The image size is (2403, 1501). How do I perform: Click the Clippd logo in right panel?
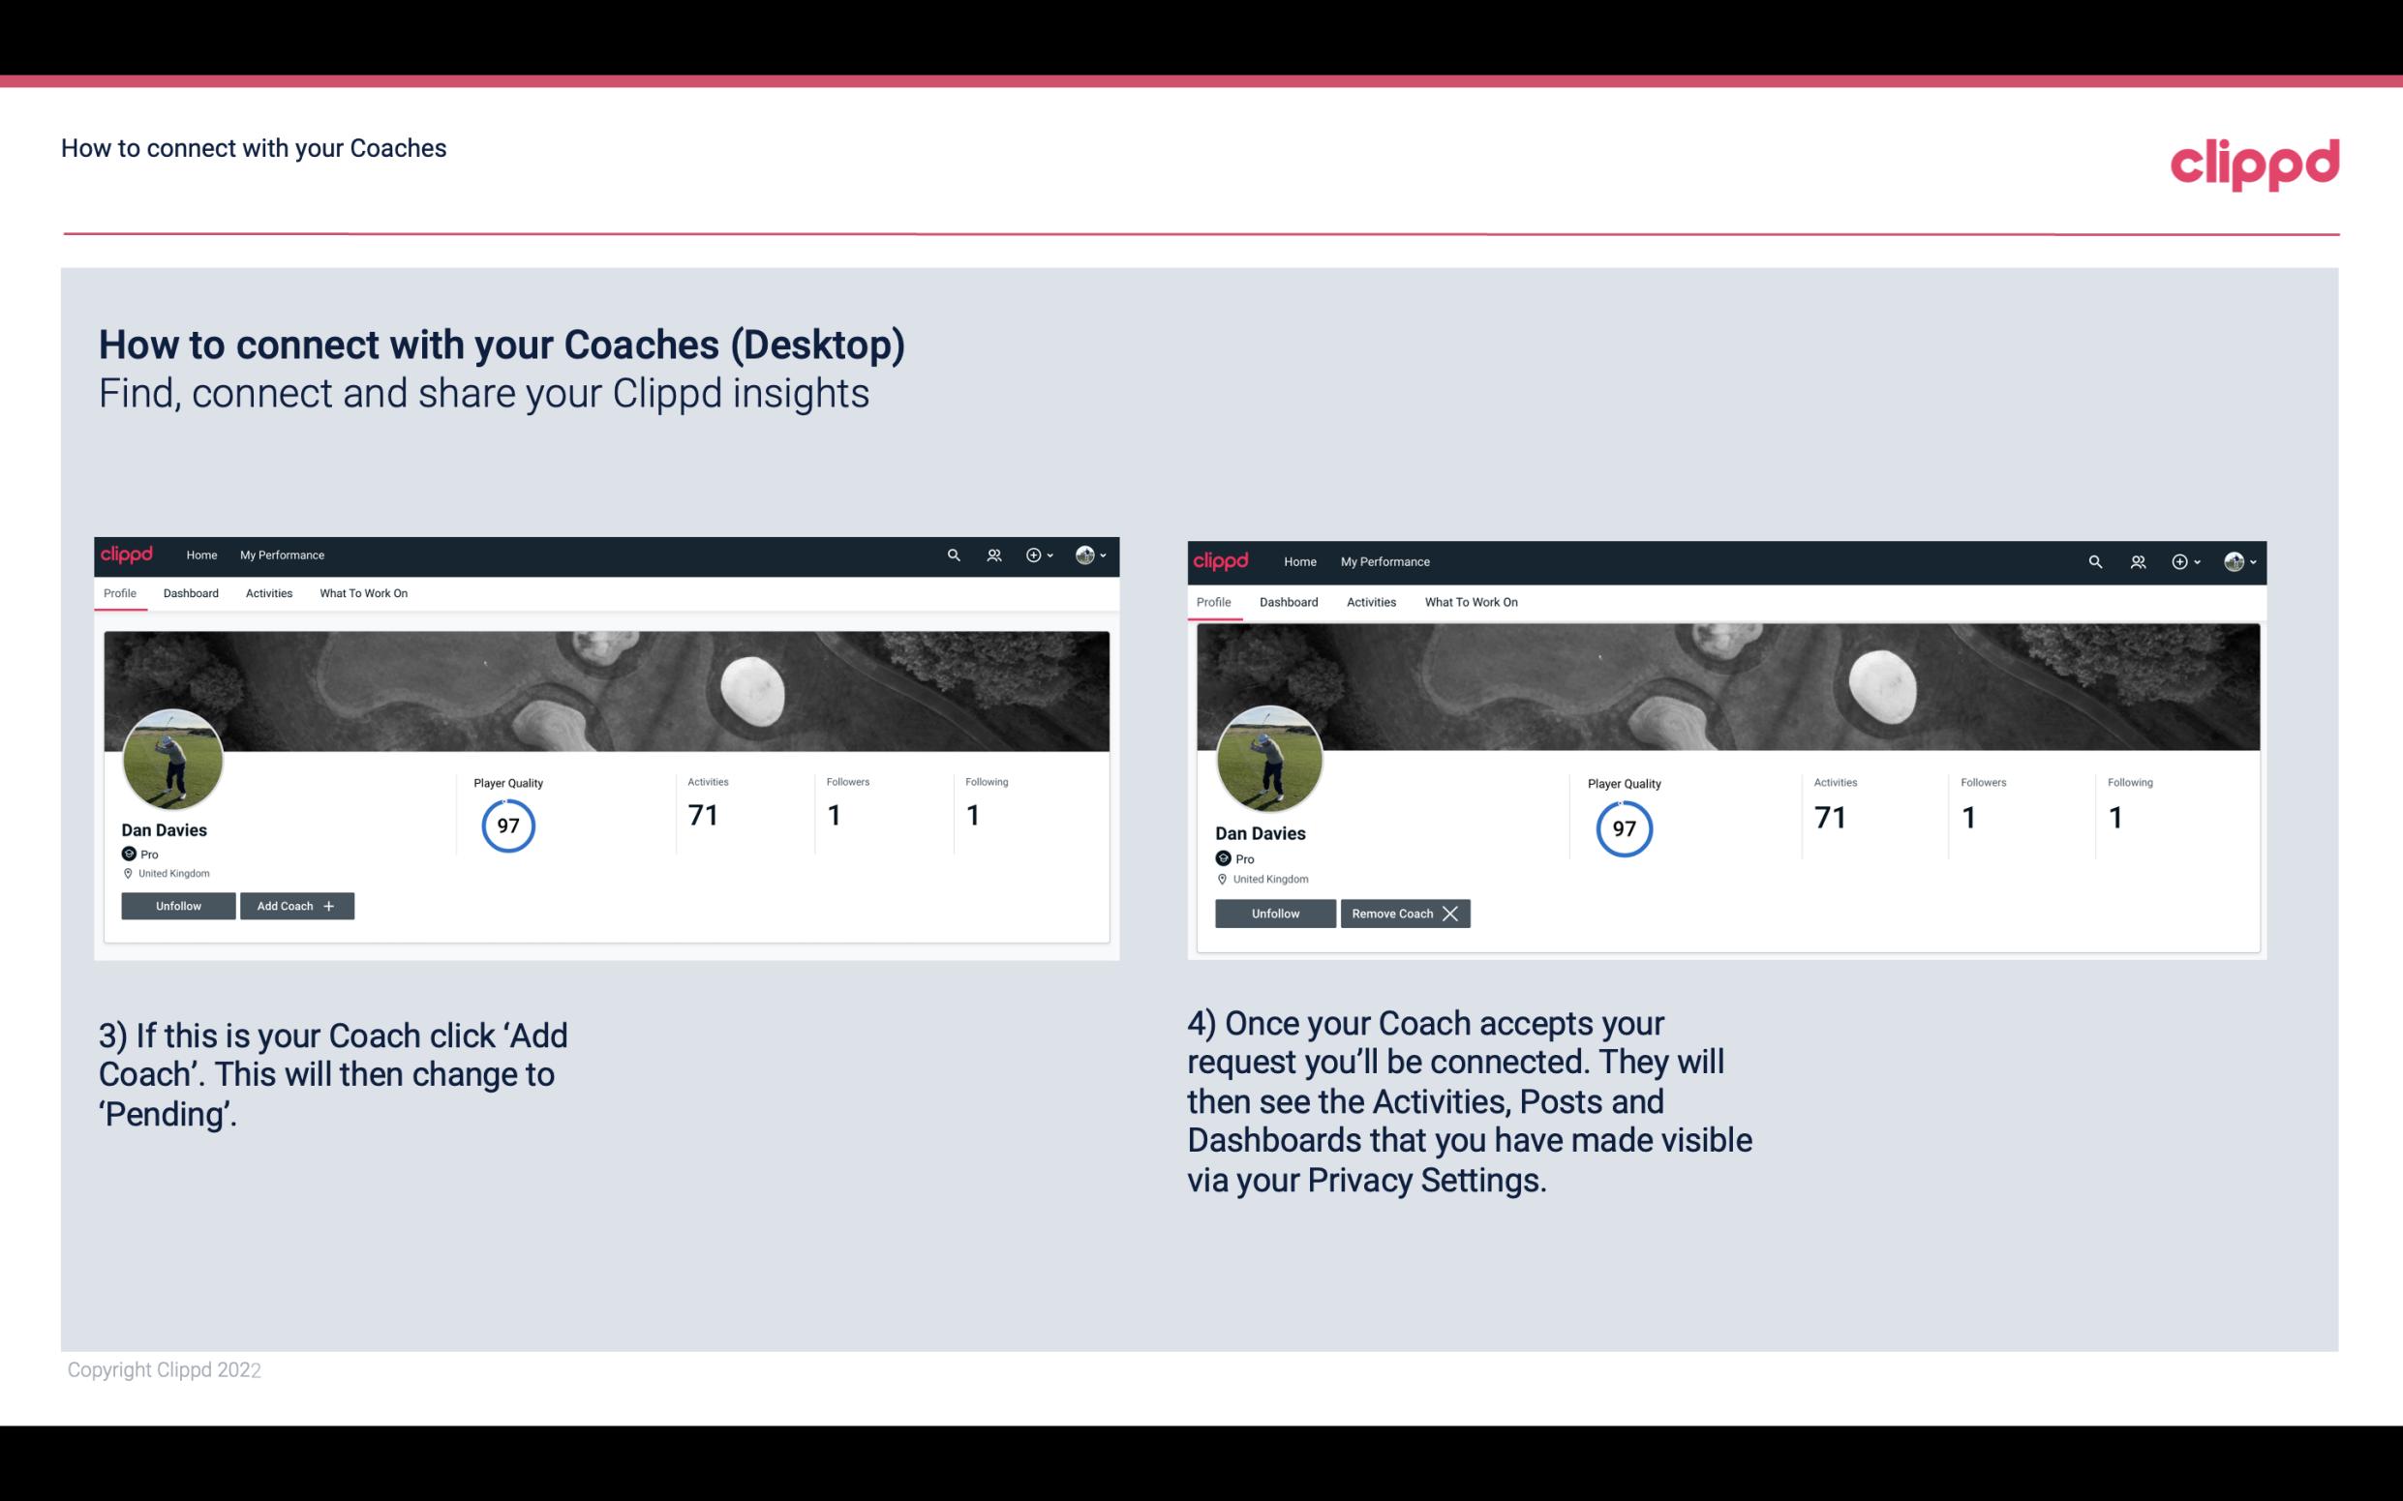click(x=1223, y=560)
